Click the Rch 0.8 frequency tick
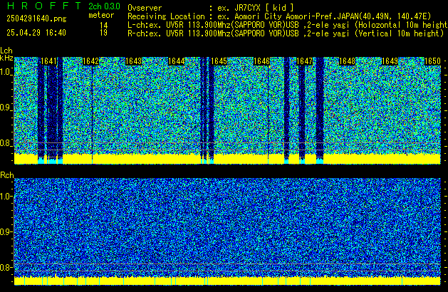This screenshot has height=292, width=448. (6, 267)
